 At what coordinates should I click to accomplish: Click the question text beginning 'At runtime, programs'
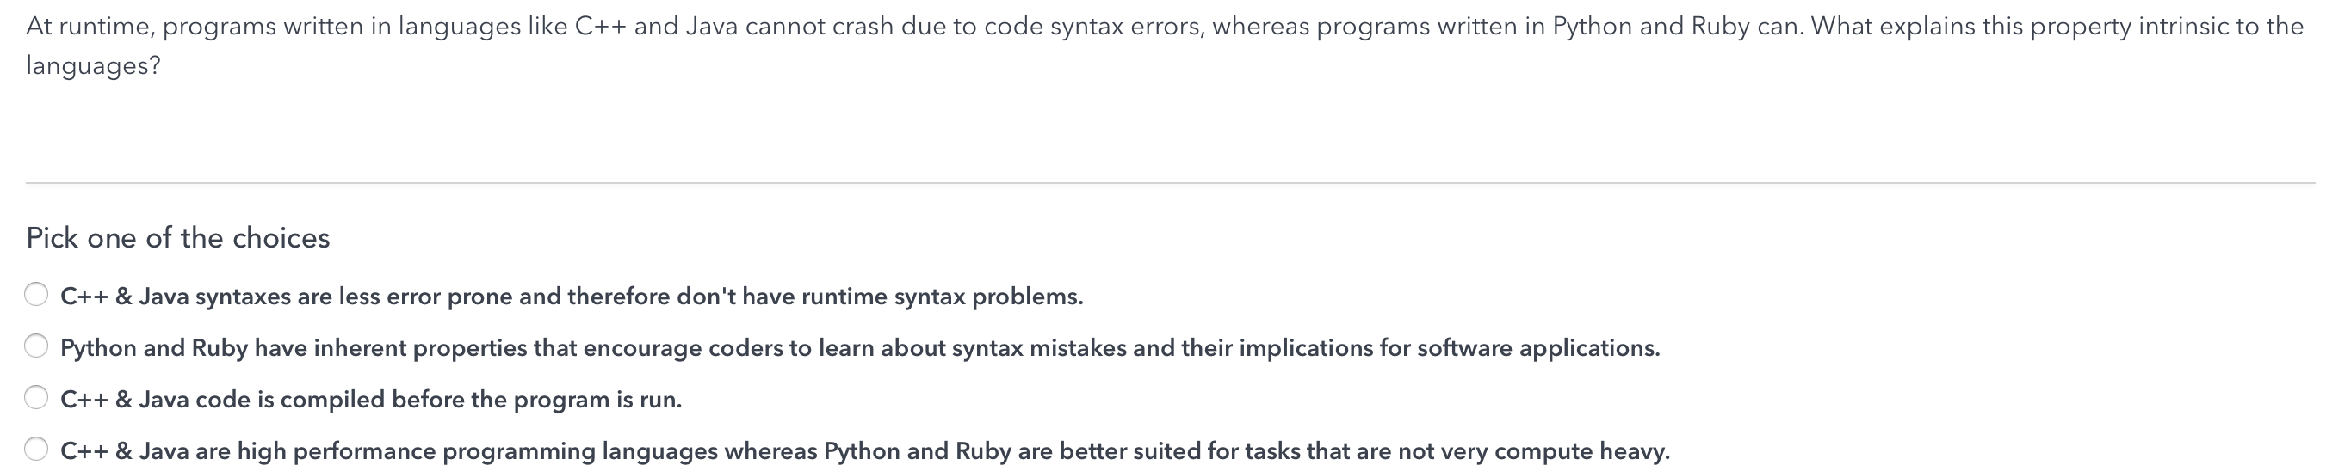pyautogui.click(x=1165, y=46)
